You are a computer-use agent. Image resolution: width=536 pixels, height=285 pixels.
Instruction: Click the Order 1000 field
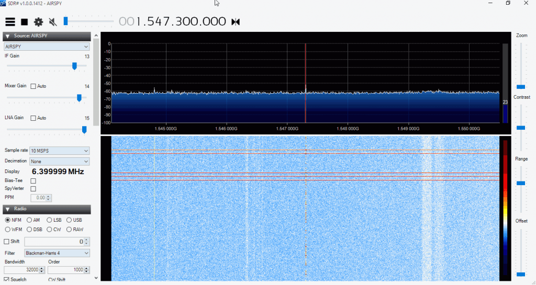(66, 270)
